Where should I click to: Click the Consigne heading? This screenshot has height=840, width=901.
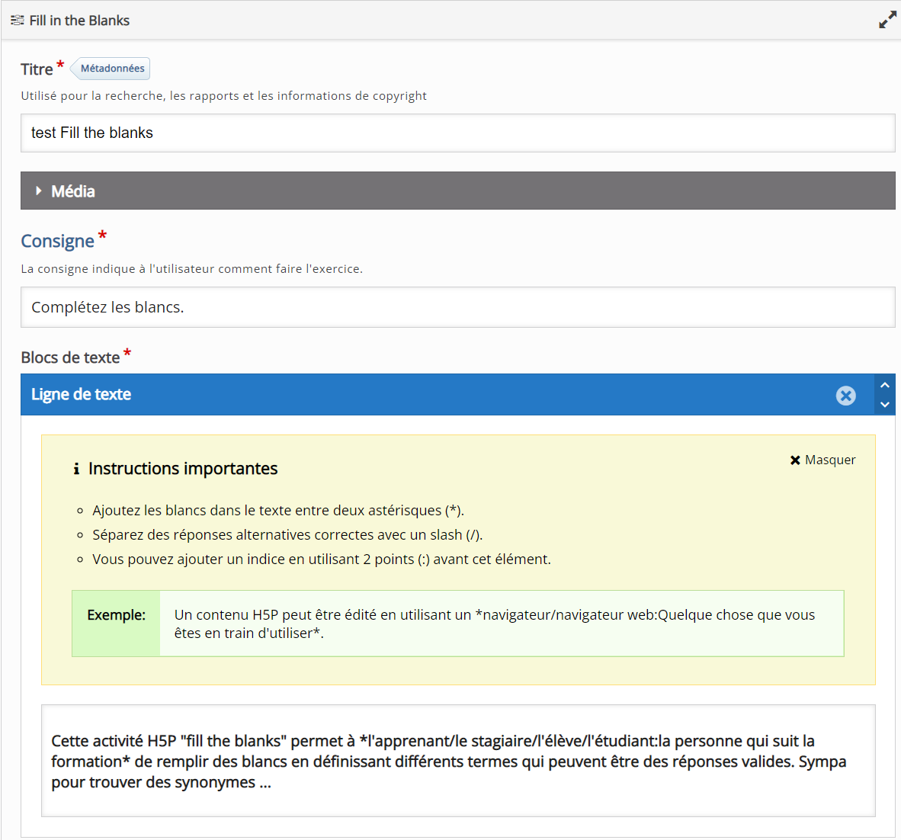pos(57,242)
